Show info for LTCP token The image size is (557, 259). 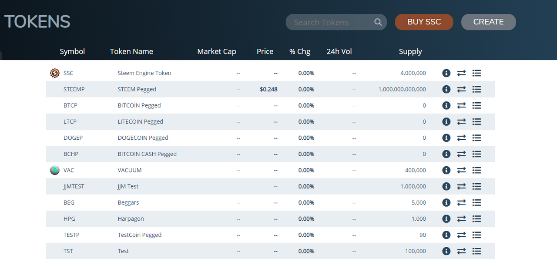coord(446,121)
